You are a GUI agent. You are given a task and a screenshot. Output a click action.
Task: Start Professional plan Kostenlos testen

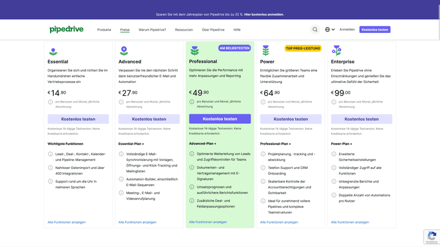tap(220, 119)
